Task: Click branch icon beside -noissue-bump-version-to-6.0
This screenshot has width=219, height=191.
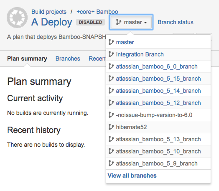Action: point(111,115)
